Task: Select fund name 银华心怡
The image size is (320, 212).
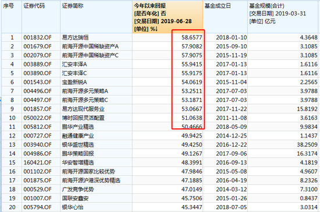Action: [x=73, y=207]
